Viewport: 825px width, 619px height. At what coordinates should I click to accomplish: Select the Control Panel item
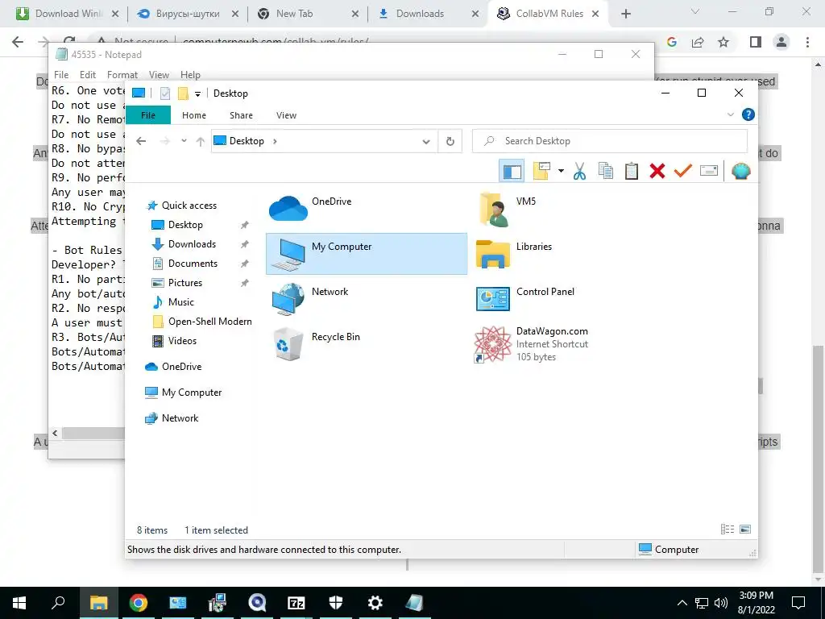point(572,299)
